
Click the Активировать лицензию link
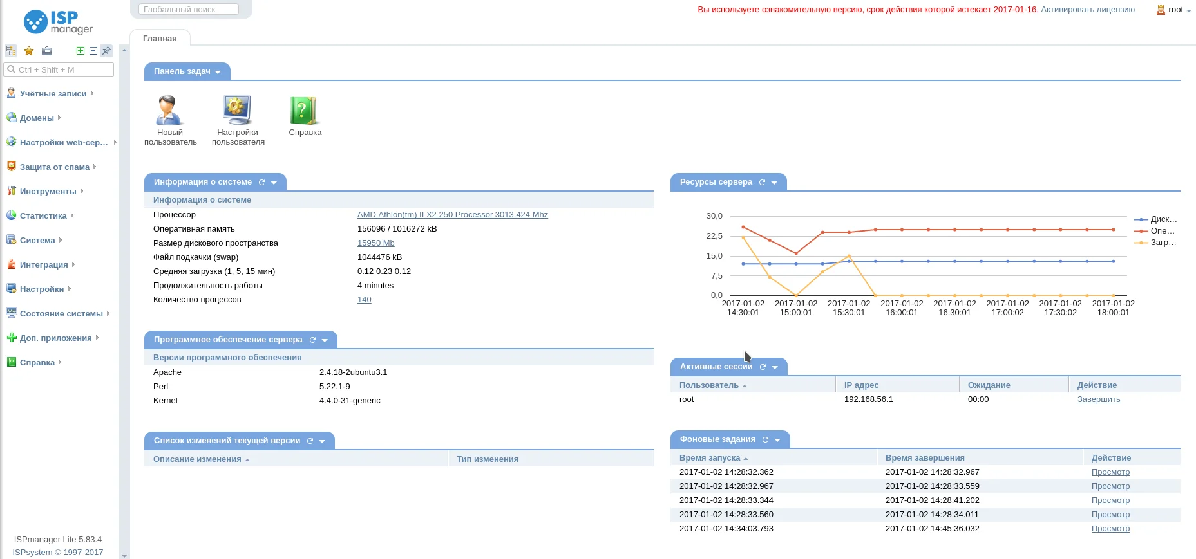1088,10
